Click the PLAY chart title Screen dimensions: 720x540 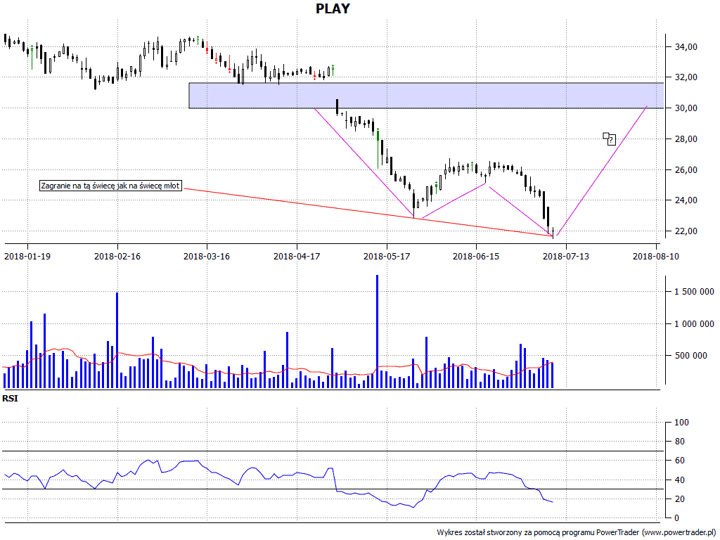333,8
